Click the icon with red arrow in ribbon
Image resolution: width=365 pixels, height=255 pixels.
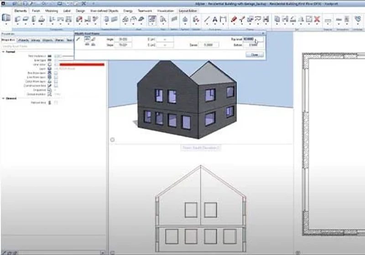click(x=79, y=19)
